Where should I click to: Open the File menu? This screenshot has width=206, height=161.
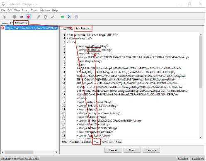click(x=3, y=10)
